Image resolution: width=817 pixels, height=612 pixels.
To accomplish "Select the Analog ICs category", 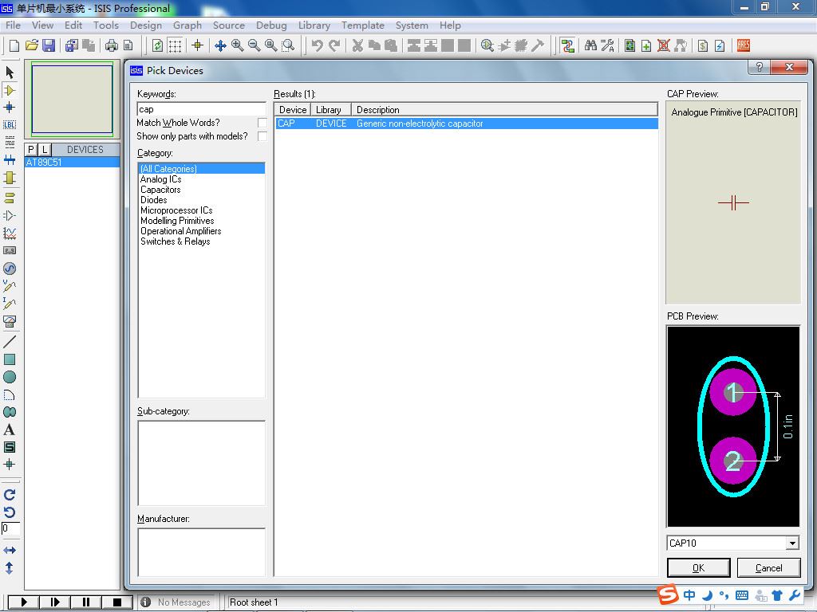I will point(161,179).
